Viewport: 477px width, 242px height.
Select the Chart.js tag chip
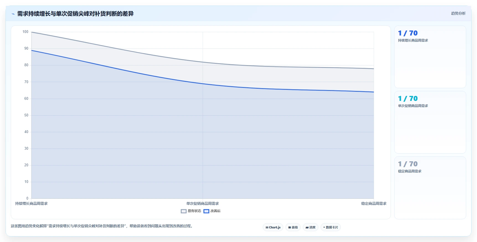(x=273, y=227)
